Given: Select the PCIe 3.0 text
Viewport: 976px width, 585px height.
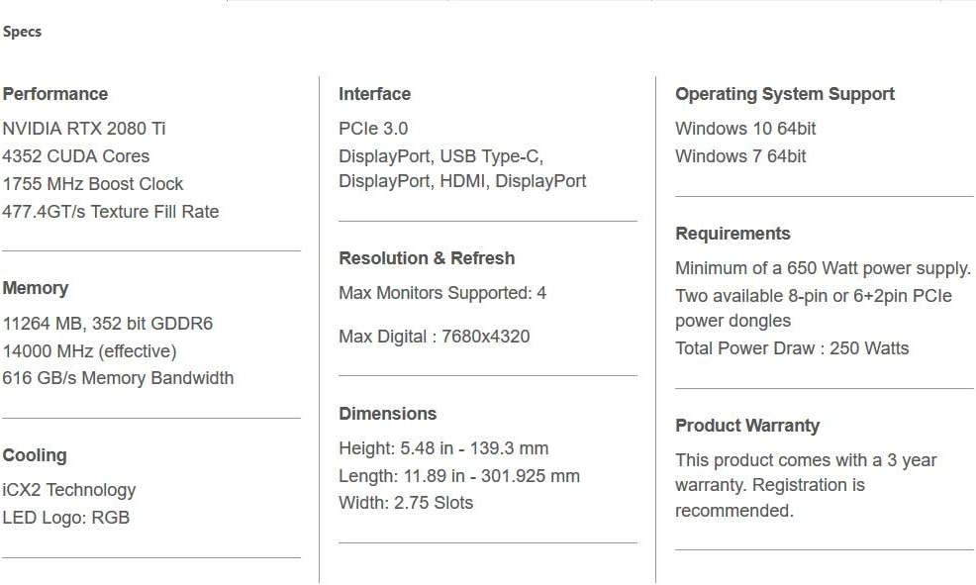Looking at the screenshot, I should pos(373,129).
